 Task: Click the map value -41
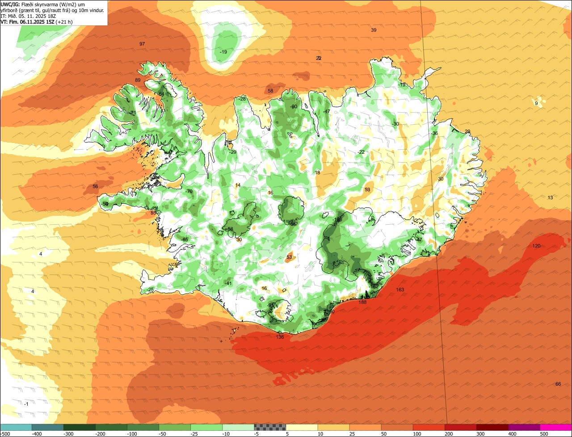point(228,283)
